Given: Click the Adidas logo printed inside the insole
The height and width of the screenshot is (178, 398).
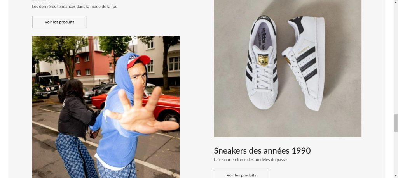Looking at the screenshot, I should 264,38.
